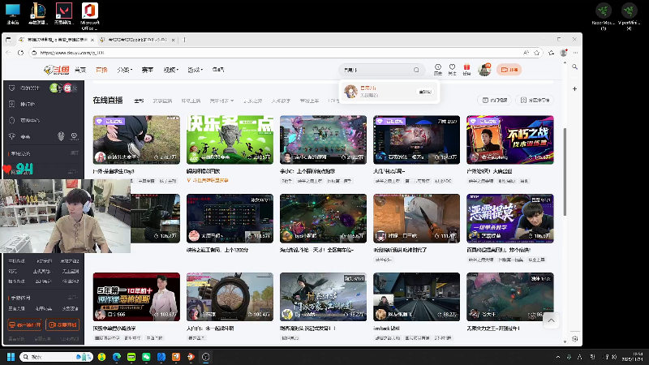Image resolution: width=649 pixels, height=365 pixels.
Task: Open the 5年第一 10年前十 stream thumbnail
Action: point(136,297)
